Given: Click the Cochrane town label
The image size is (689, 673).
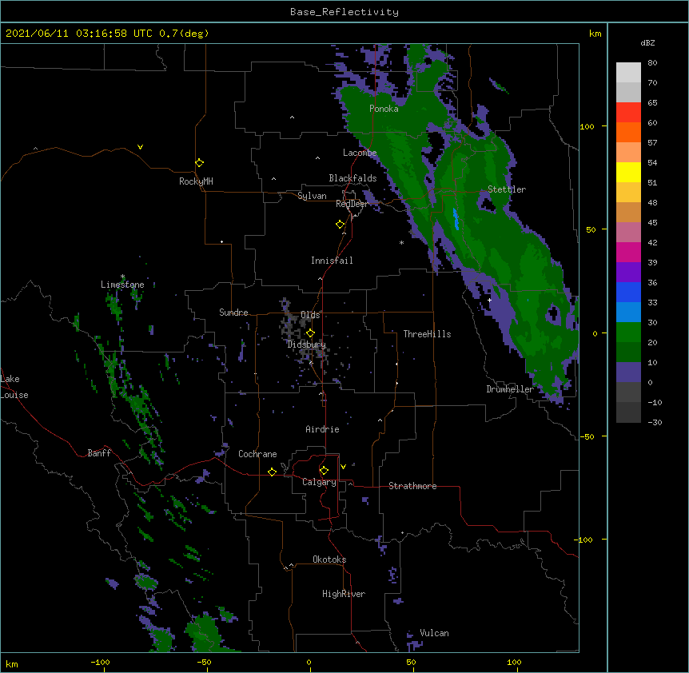Looking at the screenshot, I should [x=257, y=454].
